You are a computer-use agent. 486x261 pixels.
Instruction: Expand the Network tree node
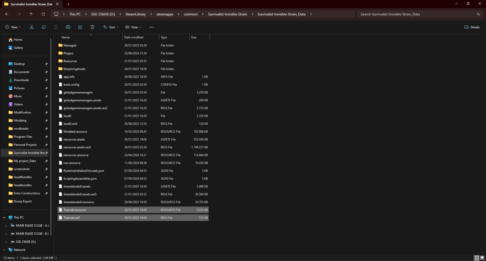click(4, 250)
